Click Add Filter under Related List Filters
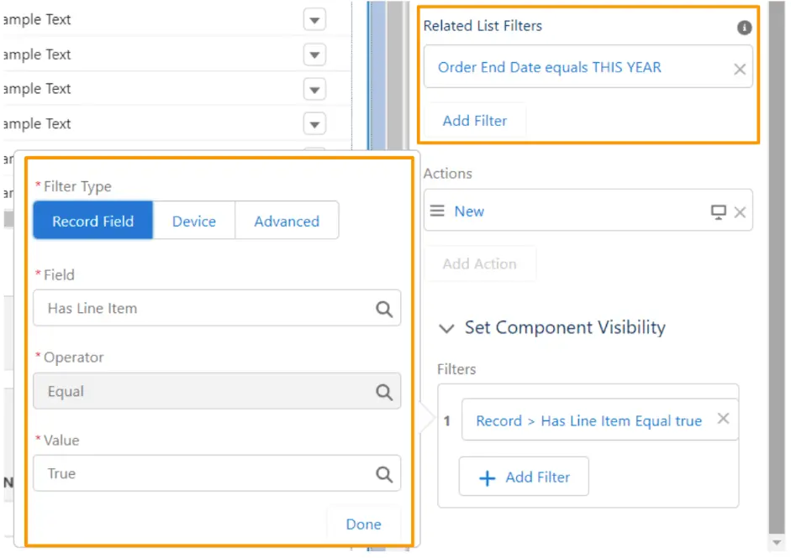791x558 pixels. (475, 120)
